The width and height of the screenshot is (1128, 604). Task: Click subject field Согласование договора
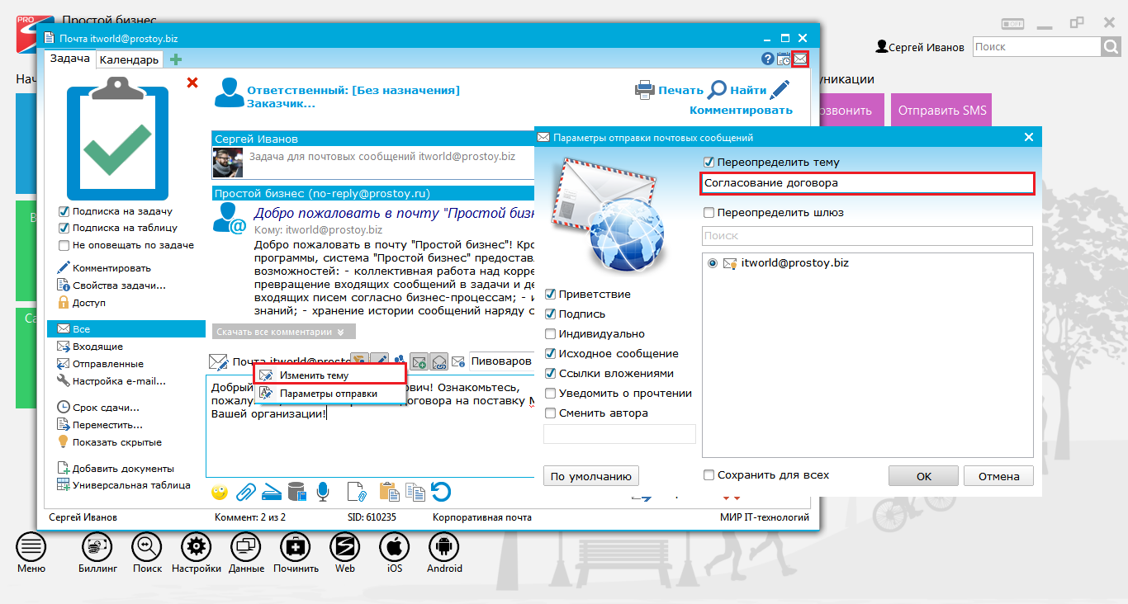point(867,183)
